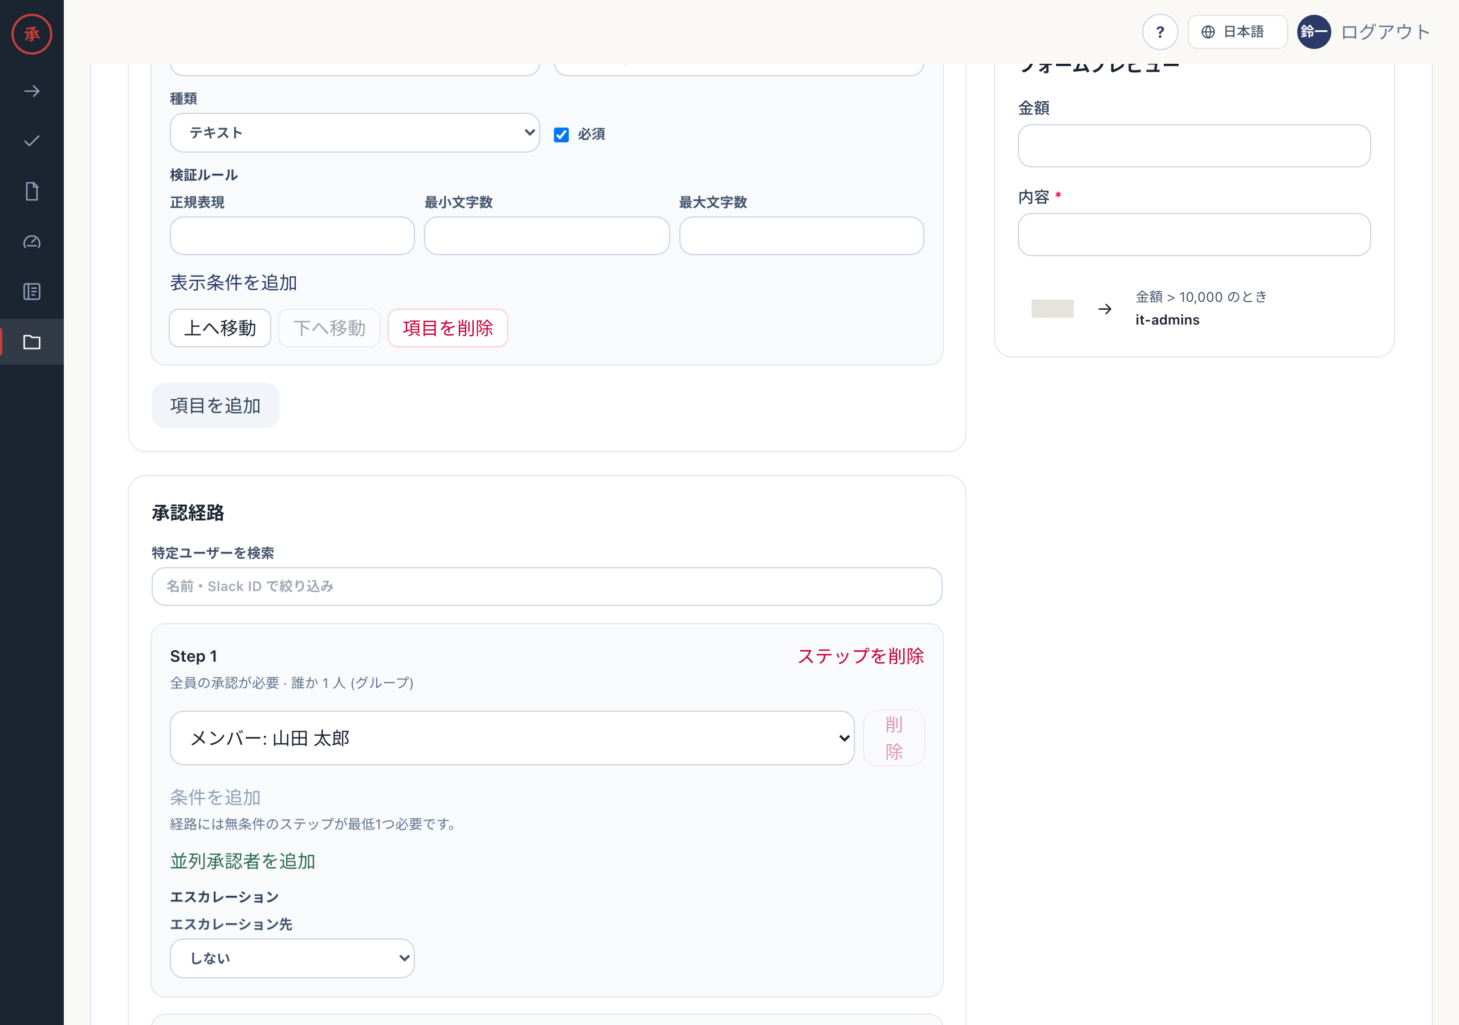Viewport: 1459px width, 1025px height.
Task: Click the 並列承認者を追加 link
Action: tap(242, 861)
